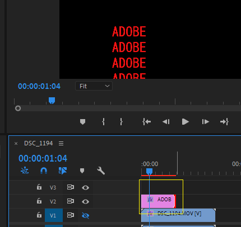Click fx badge on DSC_1194.MOV clip

click(x=150, y=214)
